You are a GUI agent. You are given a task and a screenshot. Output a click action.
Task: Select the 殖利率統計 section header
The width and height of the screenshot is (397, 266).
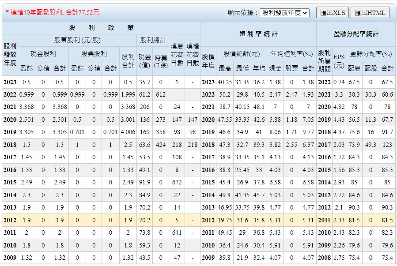[x=258, y=34]
